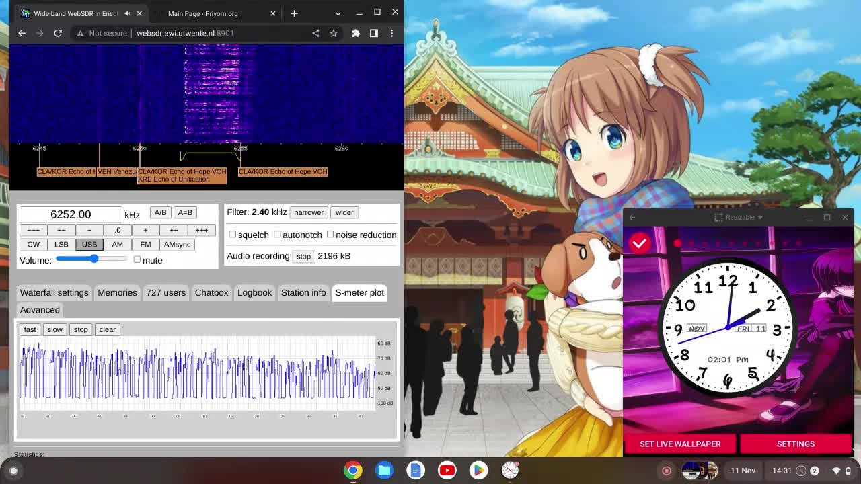
Task: Open the S-meter plot tab
Action: coord(359,292)
